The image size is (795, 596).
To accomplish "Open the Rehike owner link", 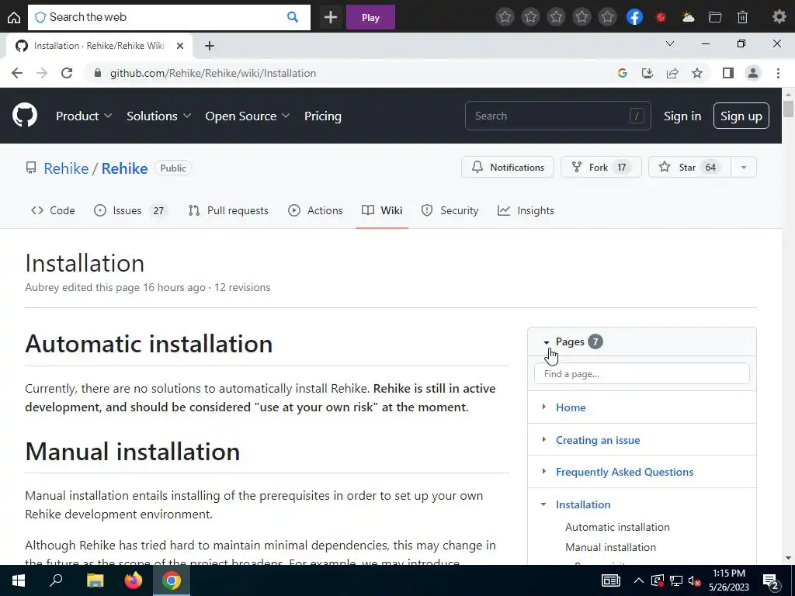I will [66, 168].
